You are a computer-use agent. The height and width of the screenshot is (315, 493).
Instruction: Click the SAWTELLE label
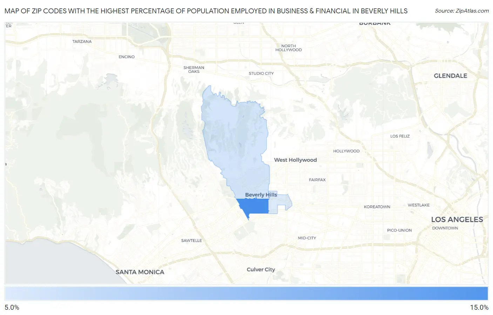[x=191, y=240]
